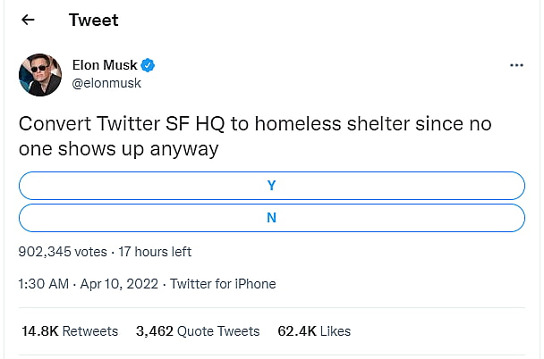Open the Twitter for iPhone source link
Image resolution: width=544 pixels, height=359 pixels.
click(x=223, y=284)
